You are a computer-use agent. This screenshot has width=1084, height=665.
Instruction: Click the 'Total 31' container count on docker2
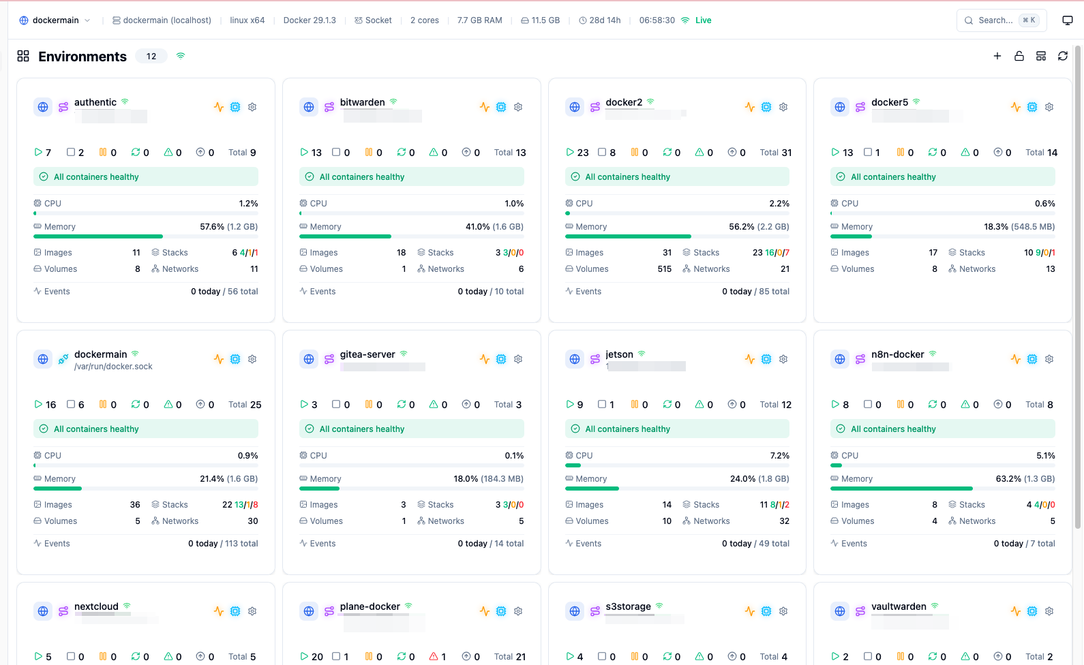coord(776,153)
